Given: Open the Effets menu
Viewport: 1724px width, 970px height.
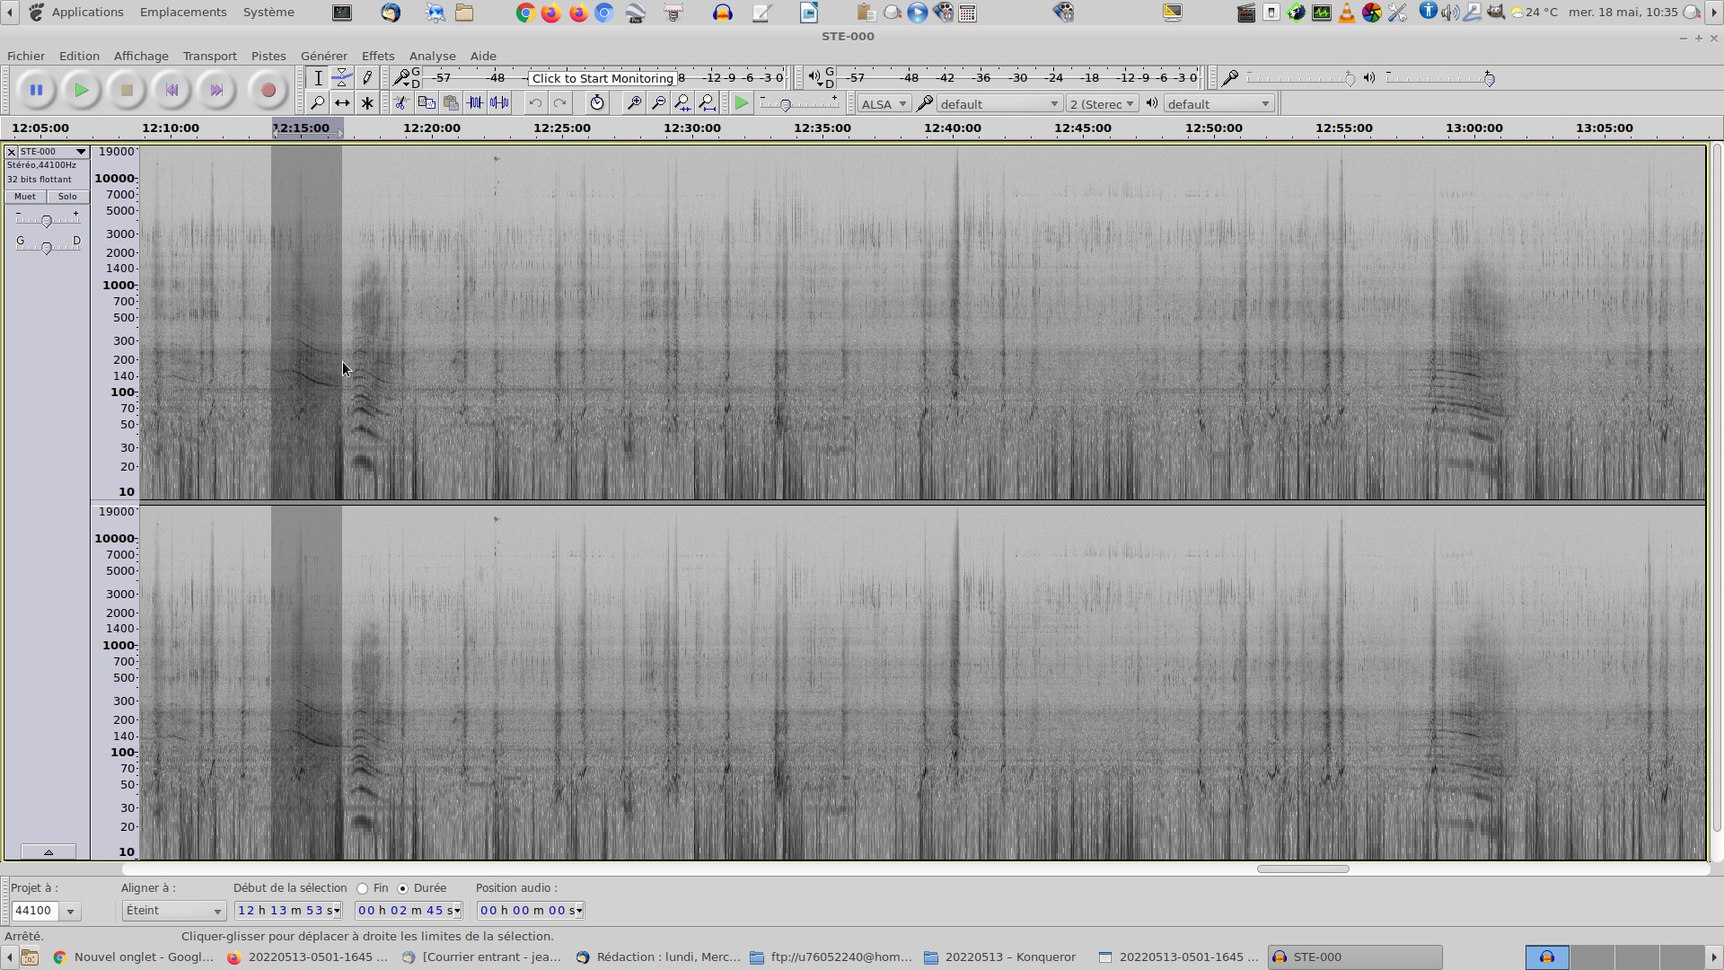Looking at the screenshot, I should pos(377,56).
